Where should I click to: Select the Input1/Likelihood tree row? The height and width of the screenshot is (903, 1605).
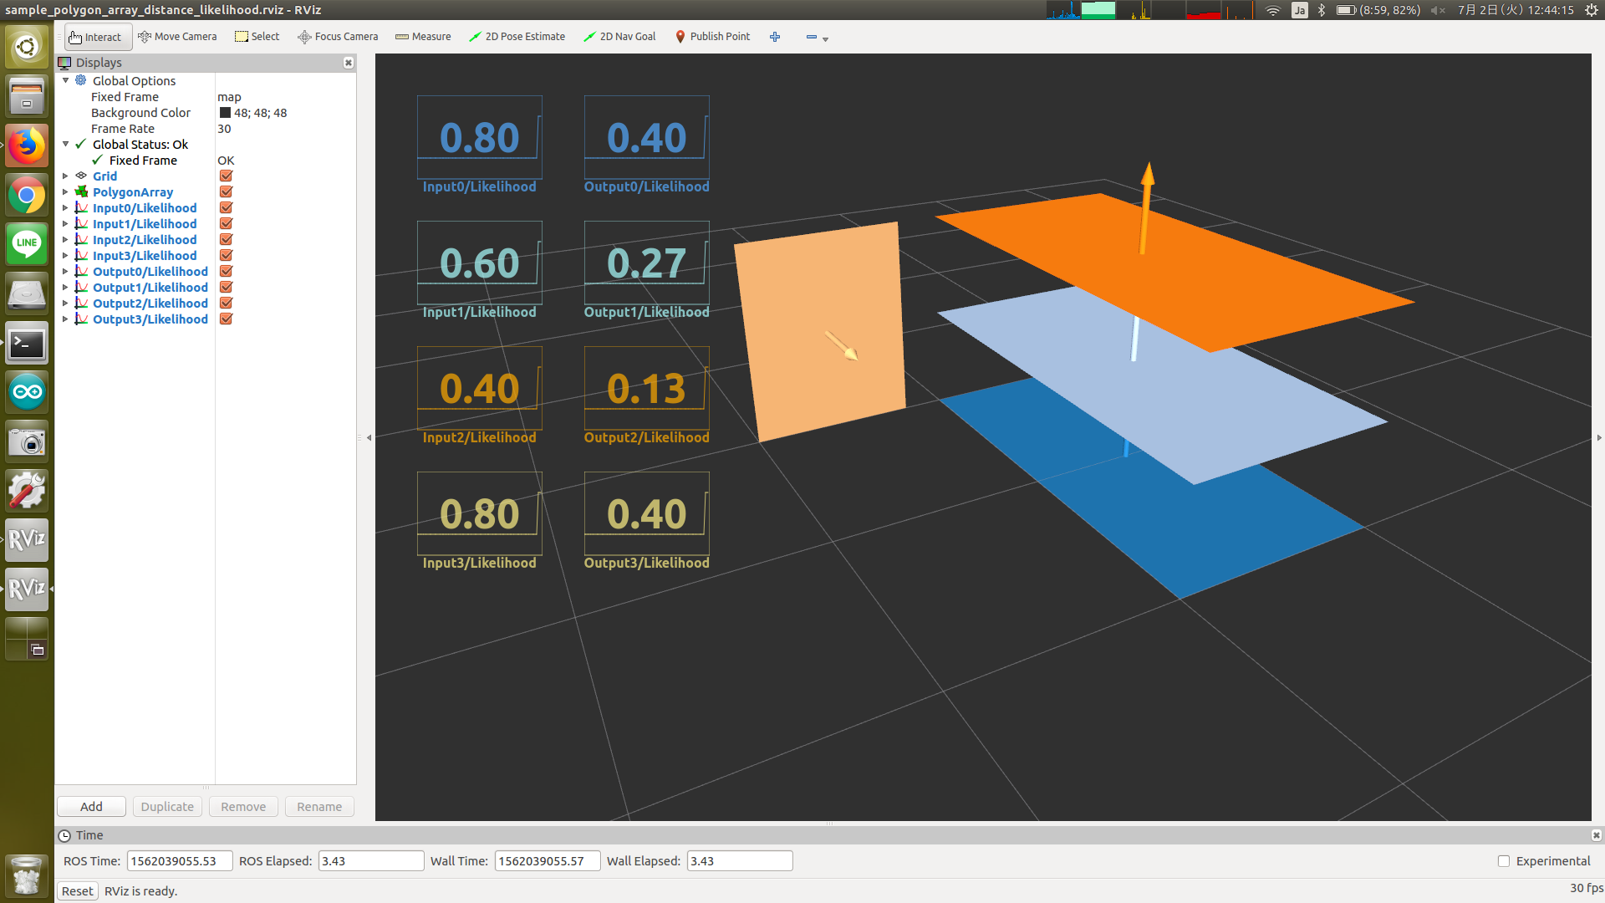(145, 224)
